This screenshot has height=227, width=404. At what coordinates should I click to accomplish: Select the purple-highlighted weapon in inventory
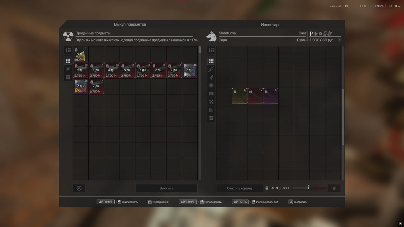[271, 96]
